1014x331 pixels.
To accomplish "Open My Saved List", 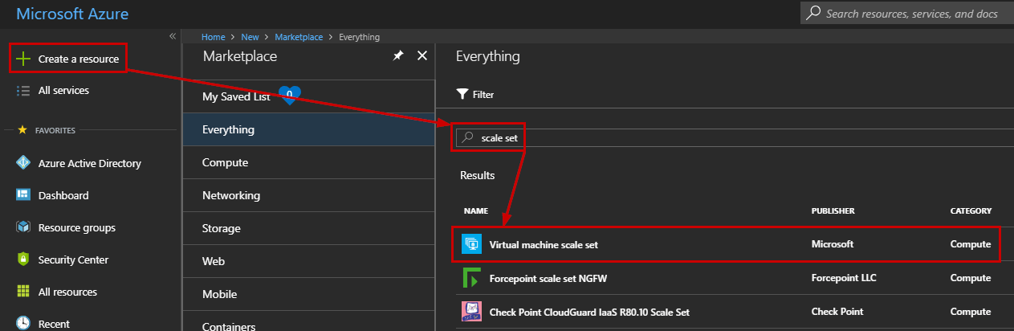I will 308,96.
